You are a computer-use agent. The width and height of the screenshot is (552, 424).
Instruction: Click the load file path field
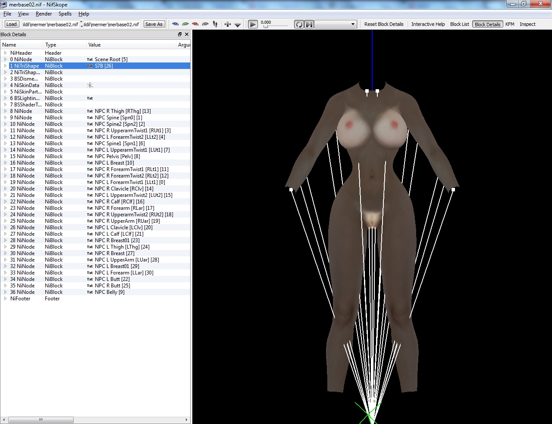50,25
